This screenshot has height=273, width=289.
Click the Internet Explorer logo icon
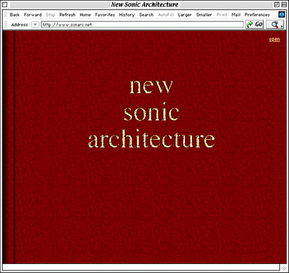pos(282,15)
